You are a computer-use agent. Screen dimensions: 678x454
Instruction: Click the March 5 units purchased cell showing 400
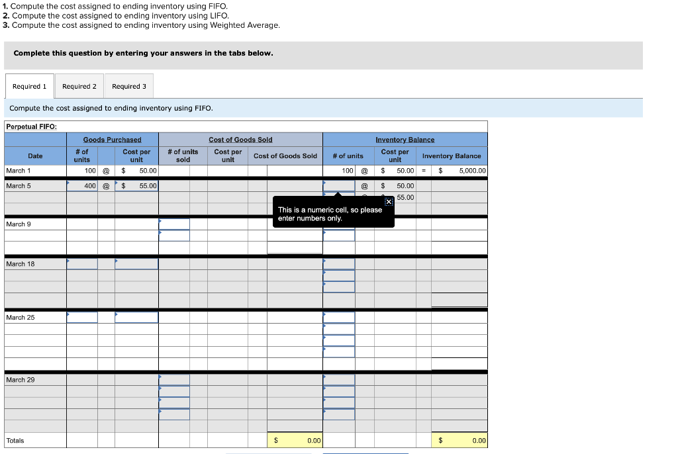[82, 186]
